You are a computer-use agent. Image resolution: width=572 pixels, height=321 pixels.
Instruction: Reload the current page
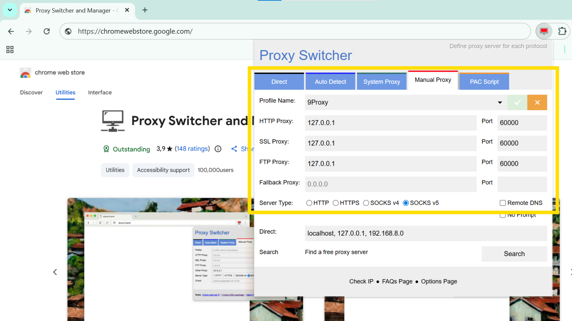tap(47, 31)
